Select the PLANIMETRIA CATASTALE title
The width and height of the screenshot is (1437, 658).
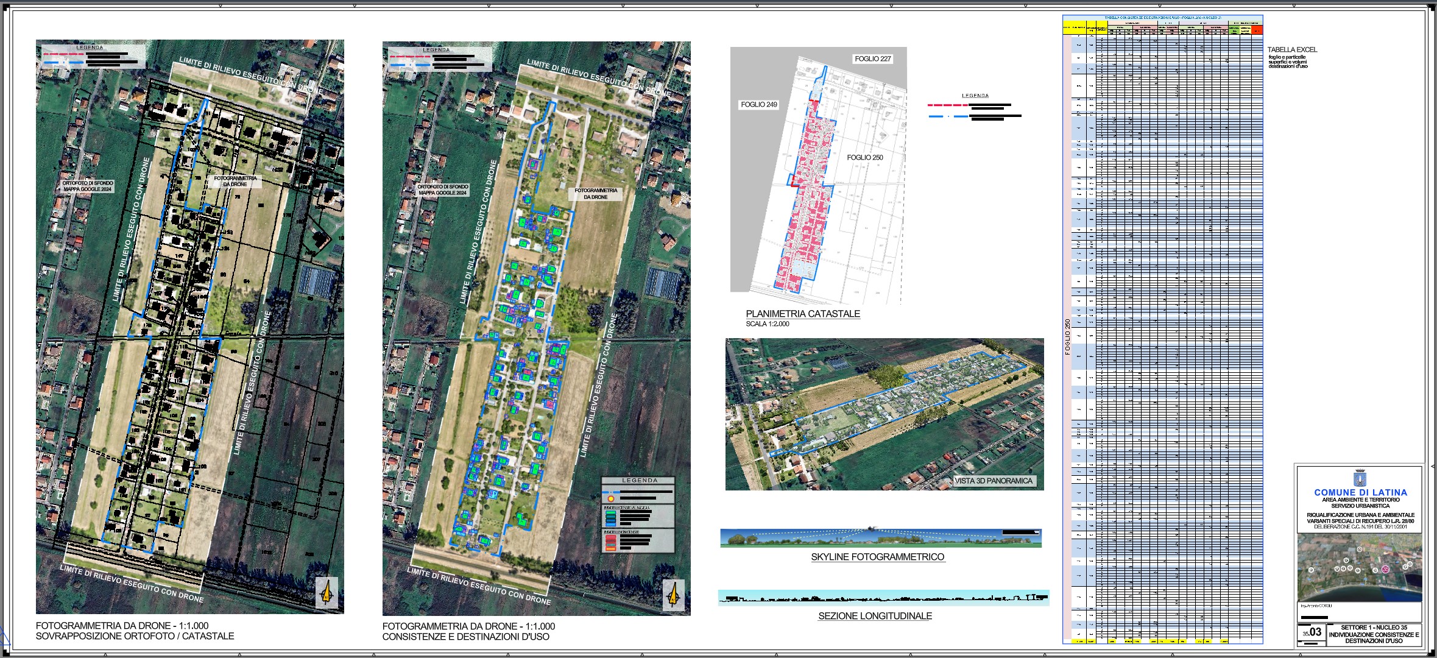pos(803,314)
